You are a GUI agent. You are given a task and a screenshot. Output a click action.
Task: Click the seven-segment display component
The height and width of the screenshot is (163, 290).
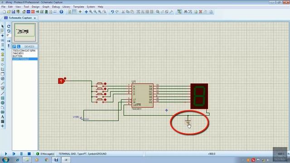click(199, 96)
